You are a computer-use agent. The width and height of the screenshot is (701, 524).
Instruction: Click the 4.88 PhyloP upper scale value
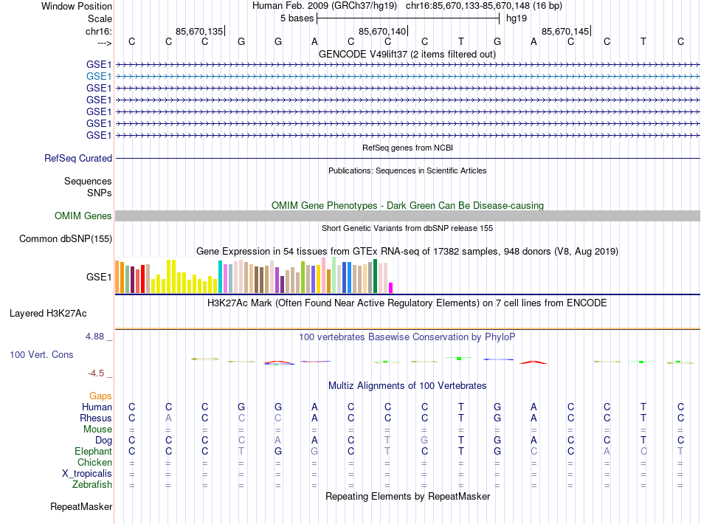point(94,337)
